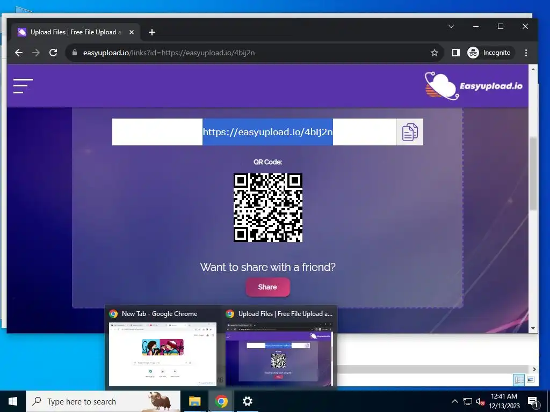Open the tab search dropdown arrow
The height and width of the screenshot is (412, 550).
tap(451, 26)
